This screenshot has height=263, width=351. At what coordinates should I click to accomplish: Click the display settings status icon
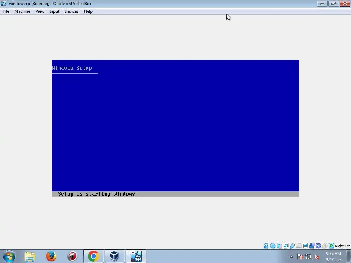pyautogui.click(x=305, y=246)
